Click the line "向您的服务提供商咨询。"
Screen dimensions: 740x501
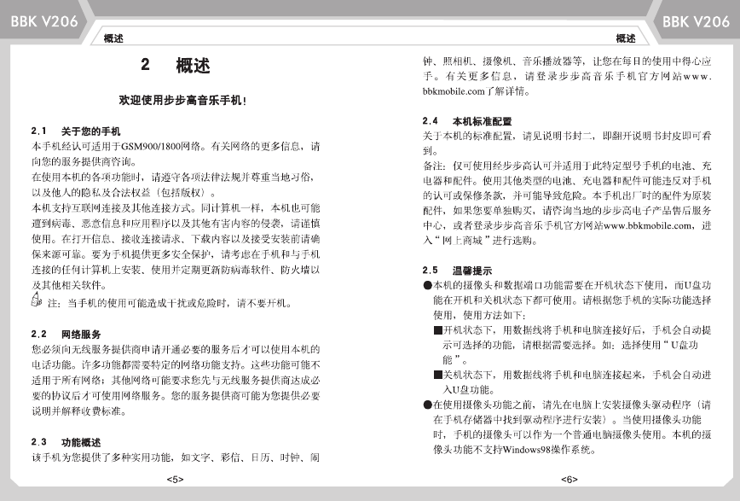[x=84, y=161]
